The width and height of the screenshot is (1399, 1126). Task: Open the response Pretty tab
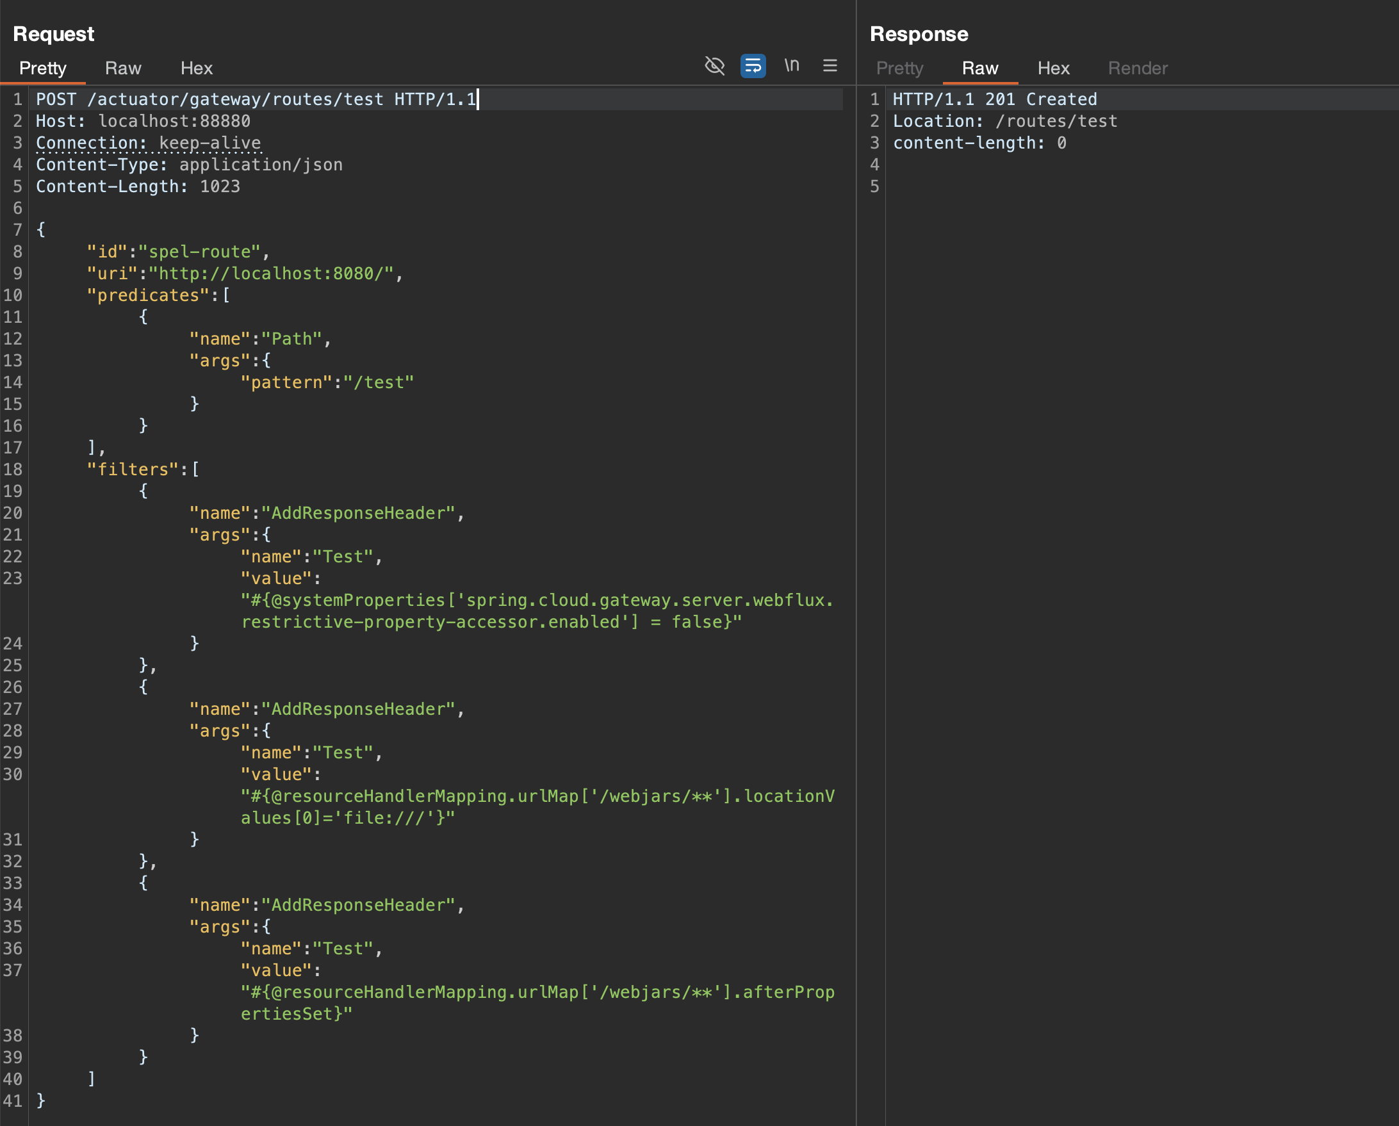899,68
